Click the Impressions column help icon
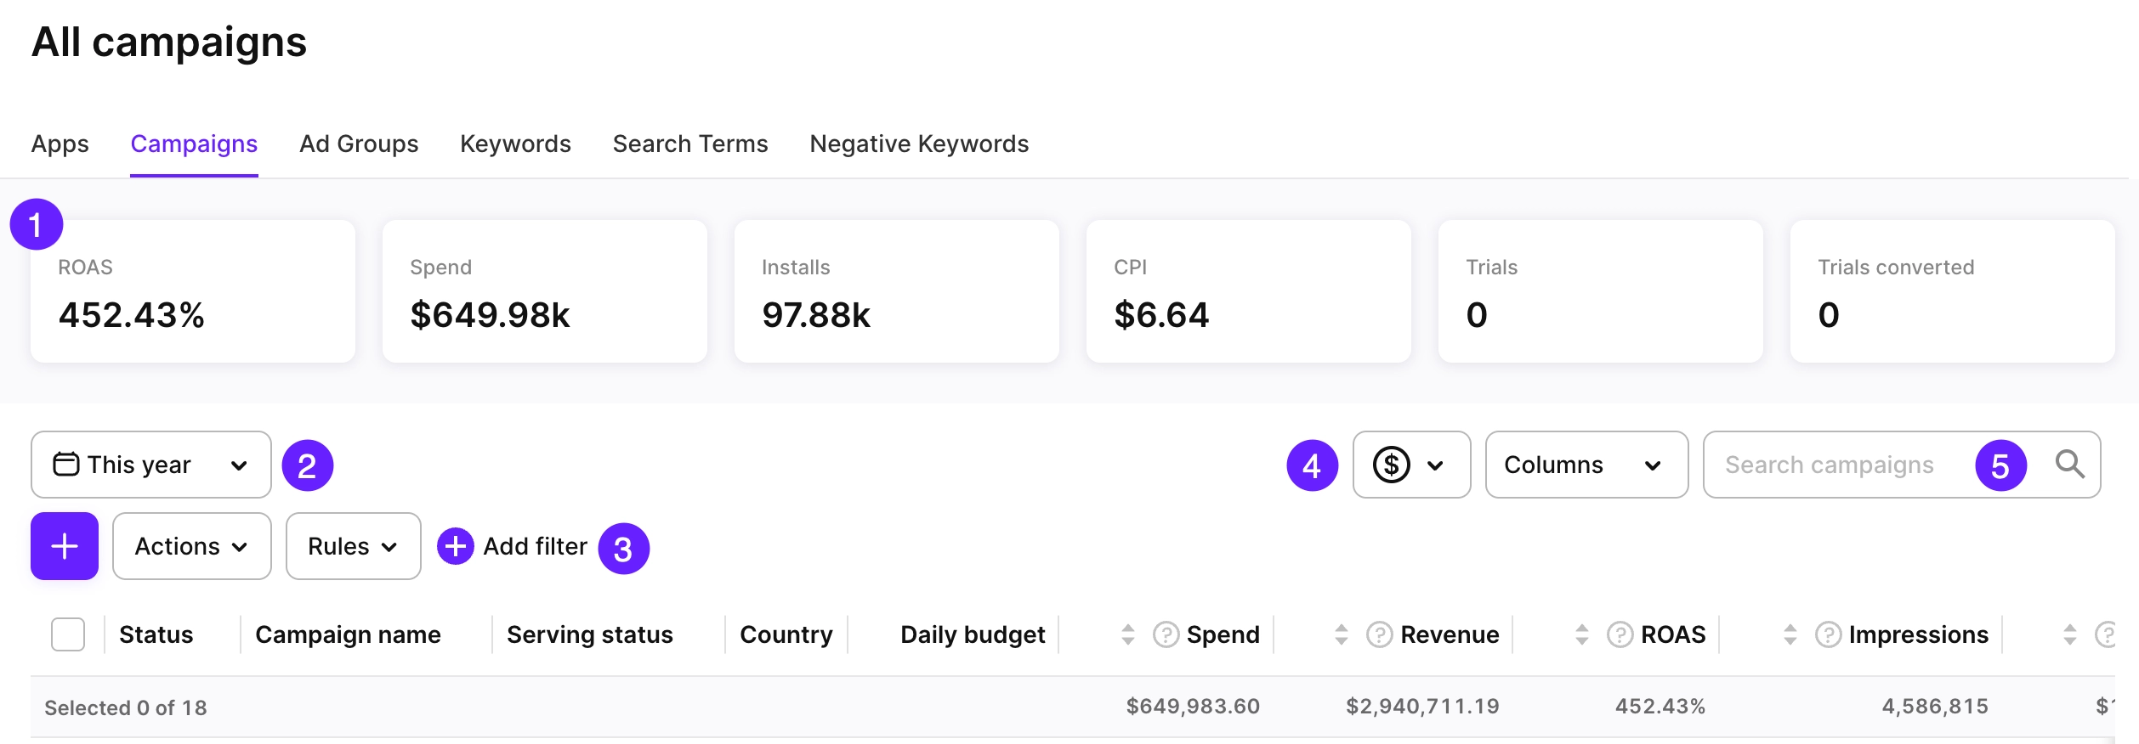The image size is (2139, 744). coord(1828,634)
